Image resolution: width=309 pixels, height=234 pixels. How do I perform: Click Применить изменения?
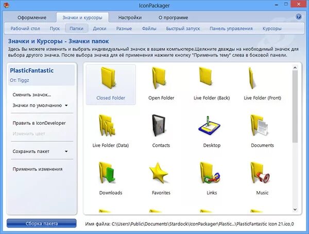point(38,169)
